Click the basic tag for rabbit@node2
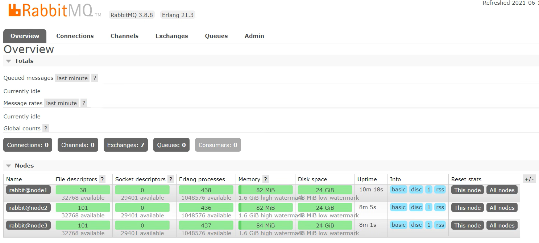 click(399, 207)
